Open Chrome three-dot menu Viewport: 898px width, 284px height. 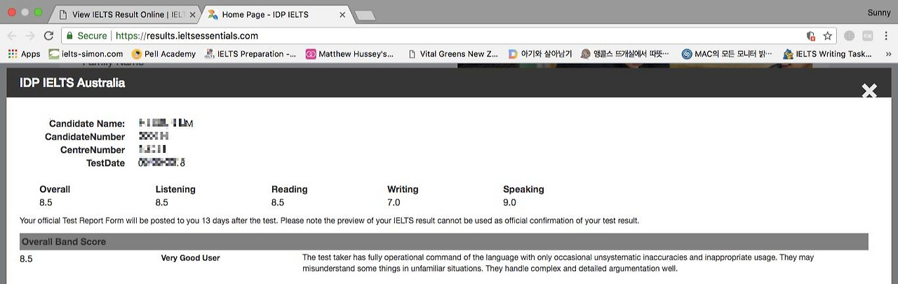(x=887, y=36)
